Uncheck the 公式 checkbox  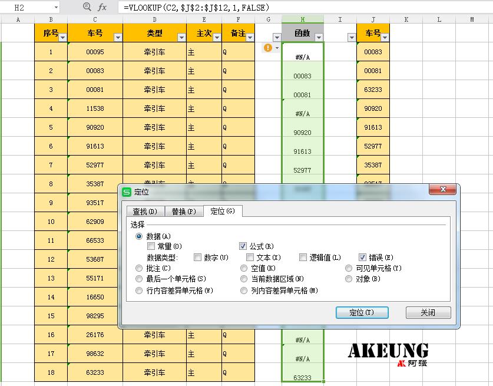(243, 246)
